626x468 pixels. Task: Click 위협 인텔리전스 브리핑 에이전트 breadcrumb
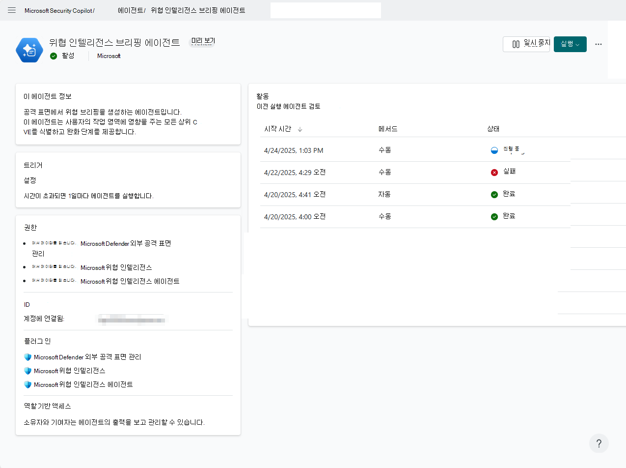[x=198, y=10]
